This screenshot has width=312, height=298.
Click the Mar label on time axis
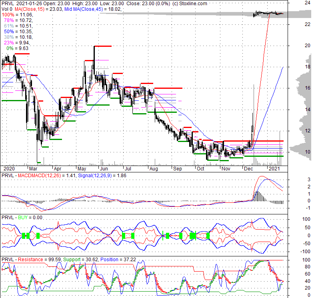[x=33, y=169]
